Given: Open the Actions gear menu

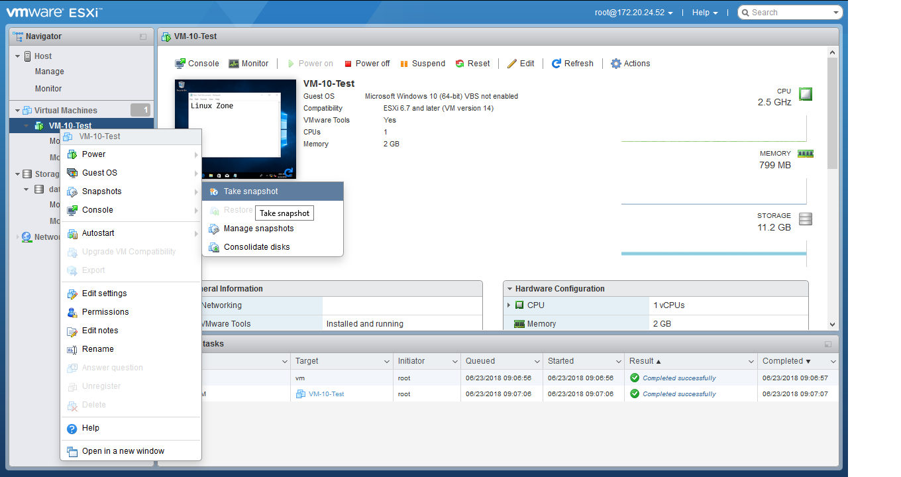Looking at the screenshot, I should 616,64.
